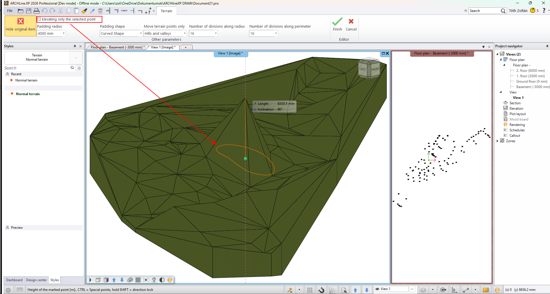Select the format painter brush icon
550x294 pixels.
[x=84, y=11]
